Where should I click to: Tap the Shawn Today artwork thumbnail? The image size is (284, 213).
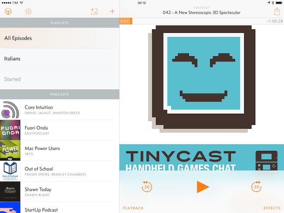tap(10, 192)
